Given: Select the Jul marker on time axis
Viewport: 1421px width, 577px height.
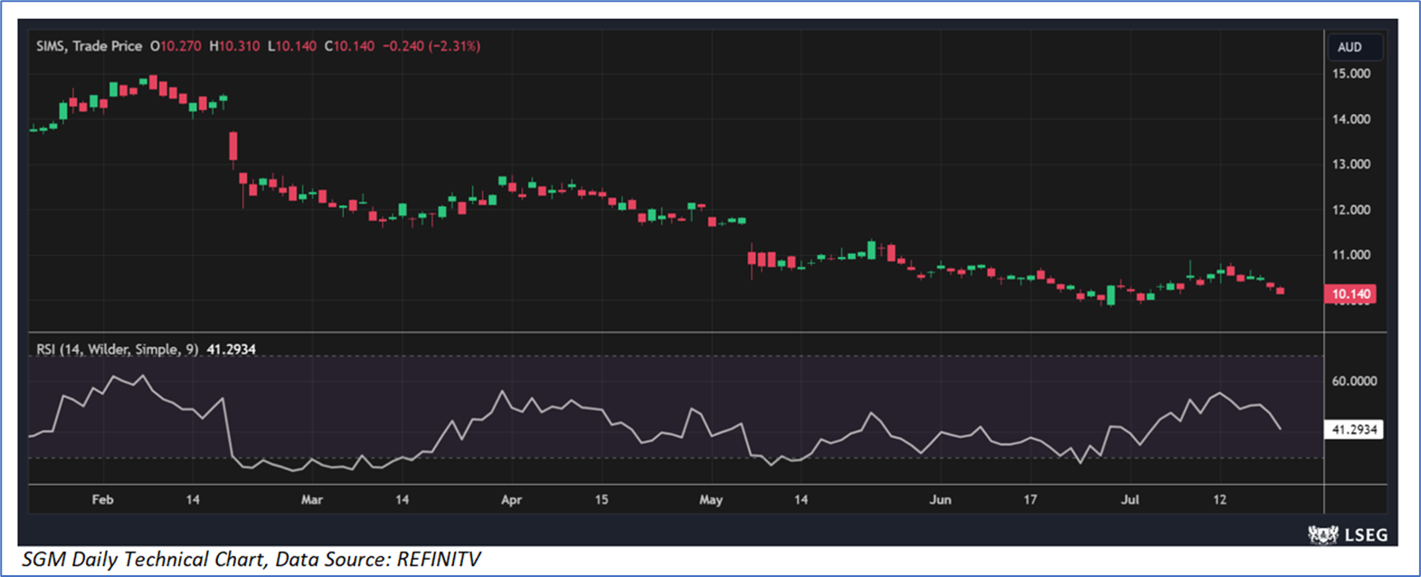Looking at the screenshot, I should [1130, 499].
